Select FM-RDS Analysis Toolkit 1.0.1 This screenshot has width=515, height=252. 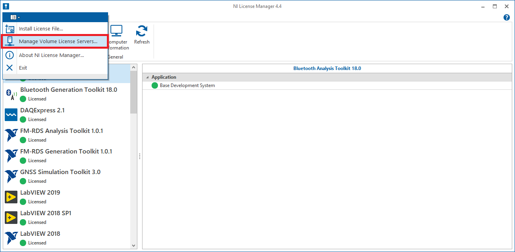pos(61,131)
